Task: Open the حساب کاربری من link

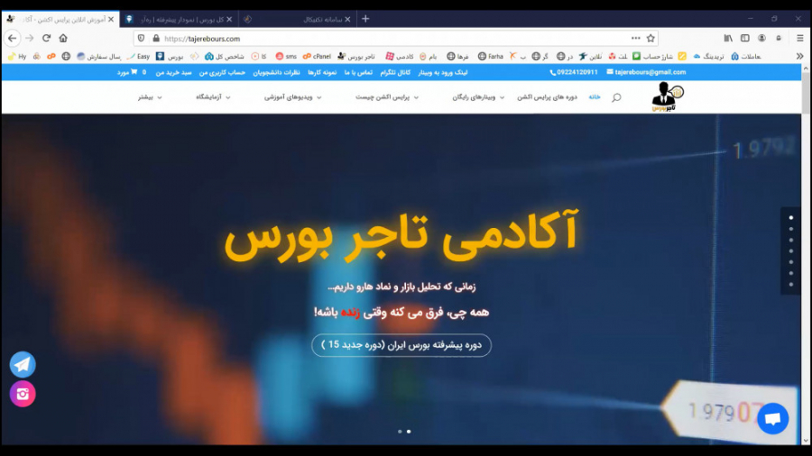Action: pyautogui.click(x=222, y=72)
